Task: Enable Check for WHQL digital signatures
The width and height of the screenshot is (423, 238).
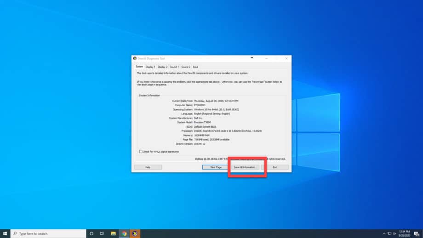Action: click(141, 152)
